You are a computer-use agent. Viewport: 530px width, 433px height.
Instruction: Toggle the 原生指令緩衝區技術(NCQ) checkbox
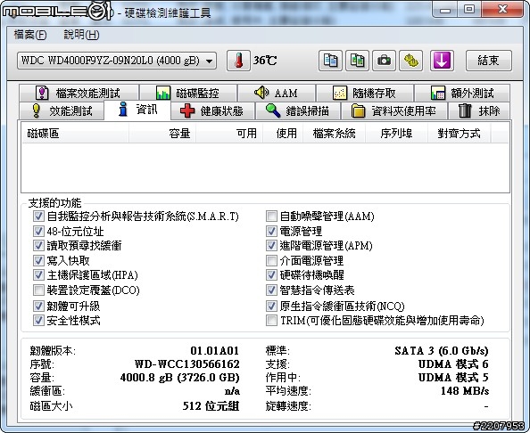271,306
